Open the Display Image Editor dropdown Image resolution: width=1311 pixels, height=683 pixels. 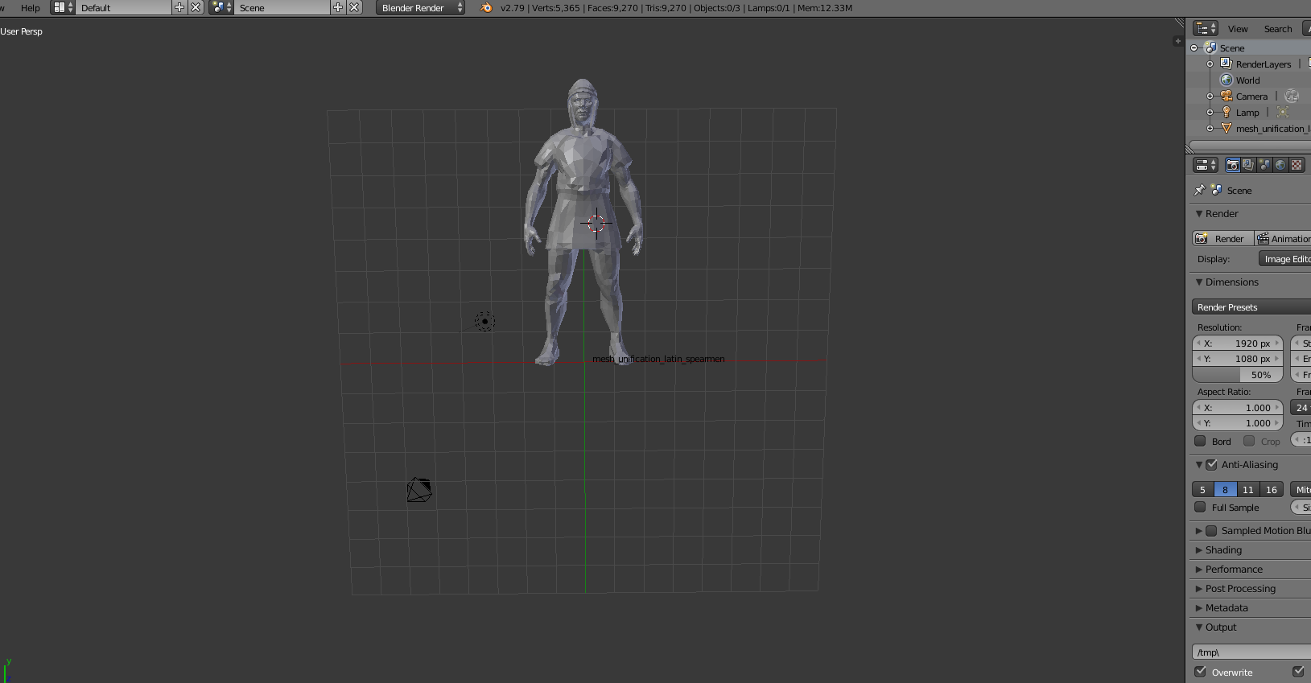pyautogui.click(x=1284, y=259)
